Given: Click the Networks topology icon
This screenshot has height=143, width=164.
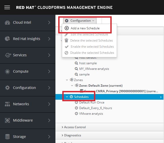Looking at the screenshot, I should [7, 104].
